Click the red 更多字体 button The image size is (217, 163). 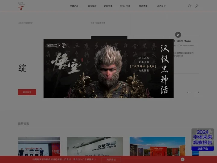tap(27, 92)
